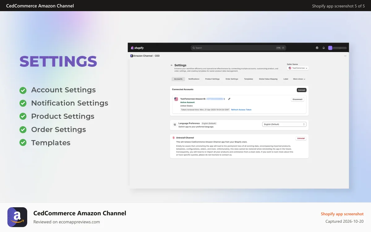
Task: Click the Amazon Channel - CED app icon
Action: pyautogui.click(x=131, y=56)
